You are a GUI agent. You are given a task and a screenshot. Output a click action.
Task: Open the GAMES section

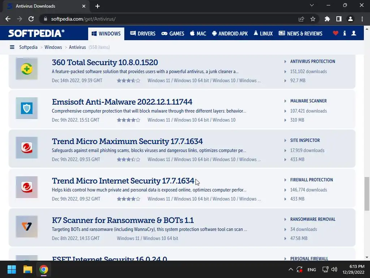click(173, 34)
